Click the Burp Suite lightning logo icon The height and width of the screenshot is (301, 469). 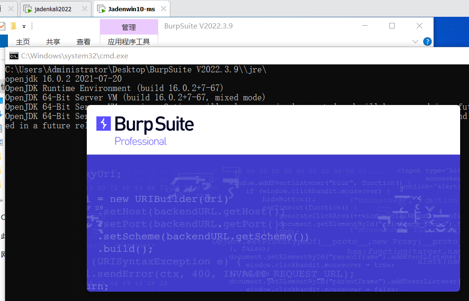click(x=104, y=124)
